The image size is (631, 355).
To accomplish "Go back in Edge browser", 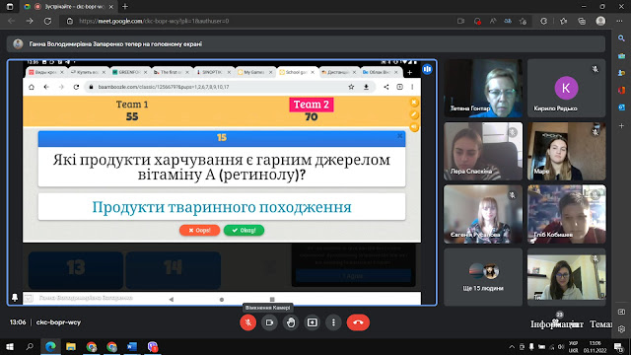I will coord(12,21).
